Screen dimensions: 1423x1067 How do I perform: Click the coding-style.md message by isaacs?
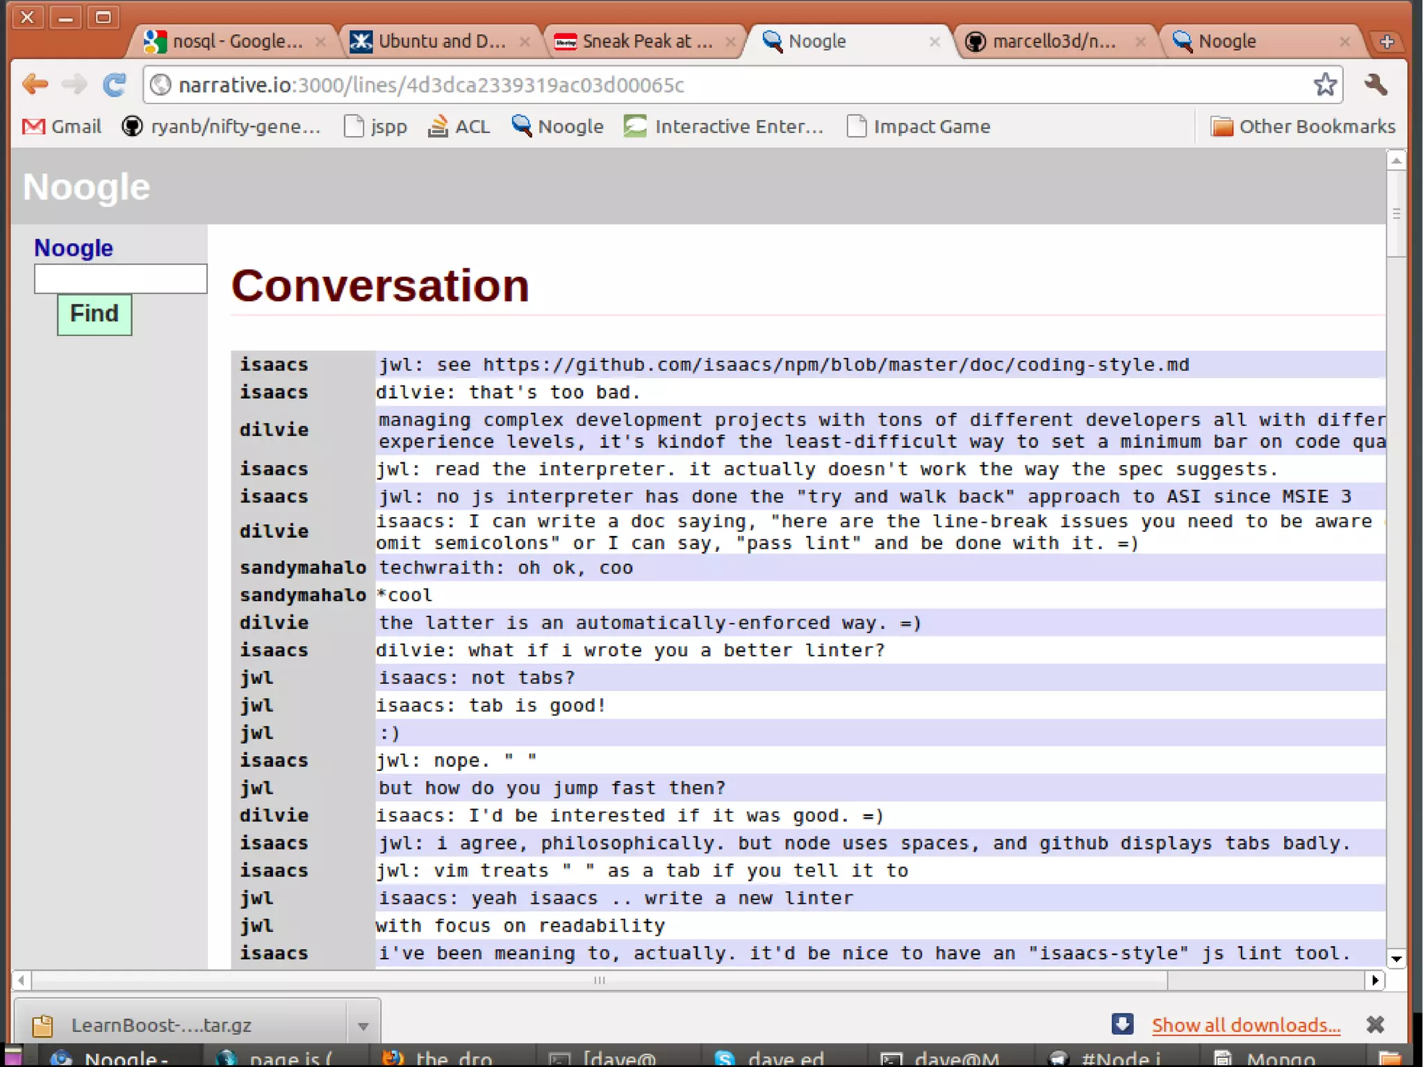(784, 364)
